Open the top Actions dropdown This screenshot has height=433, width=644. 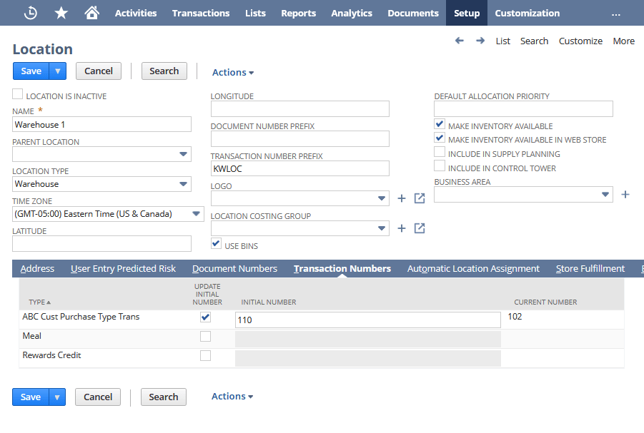pos(233,73)
